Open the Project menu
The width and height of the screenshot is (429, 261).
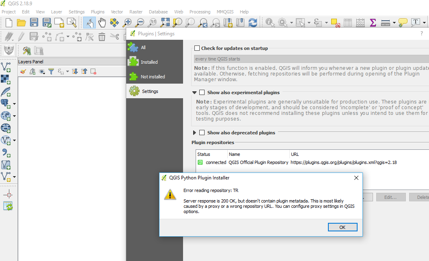9,12
